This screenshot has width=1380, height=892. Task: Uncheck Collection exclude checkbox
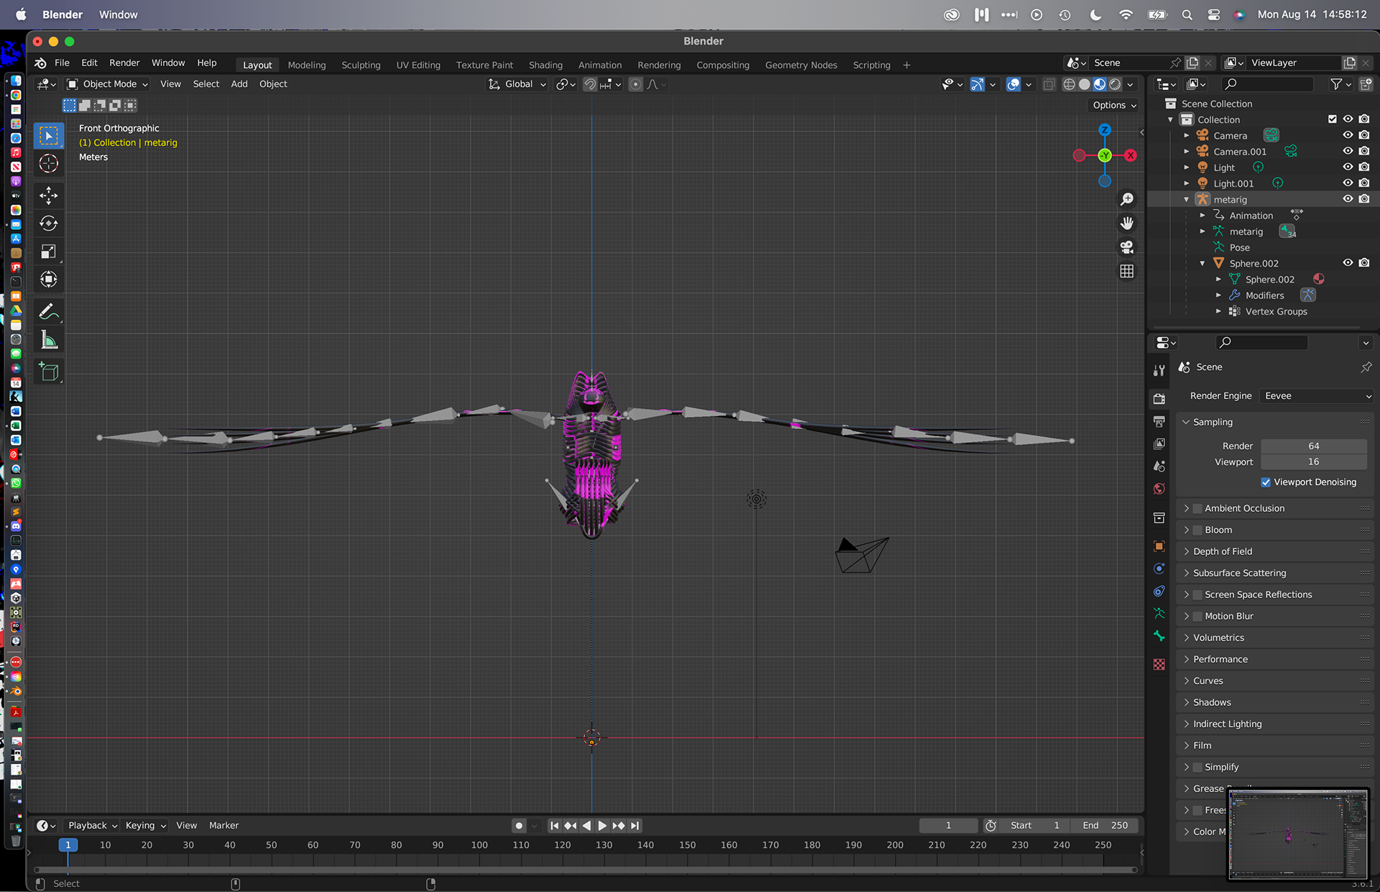(x=1332, y=119)
